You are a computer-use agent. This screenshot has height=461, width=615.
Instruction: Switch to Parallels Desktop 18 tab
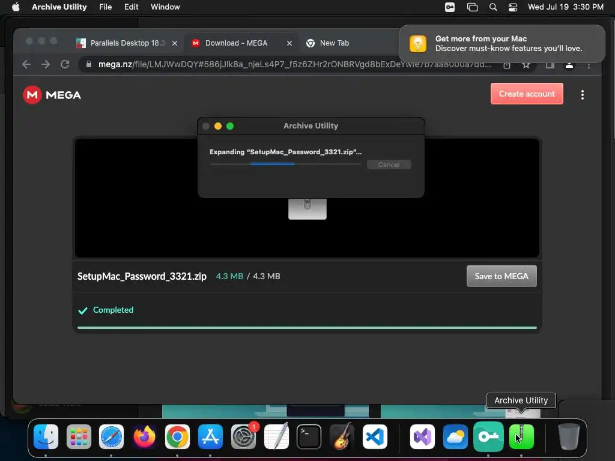point(127,43)
